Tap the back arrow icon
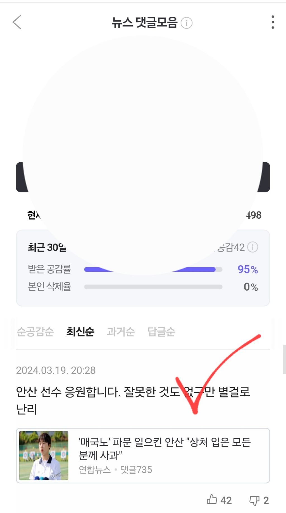286x513 pixels. (x=17, y=22)
